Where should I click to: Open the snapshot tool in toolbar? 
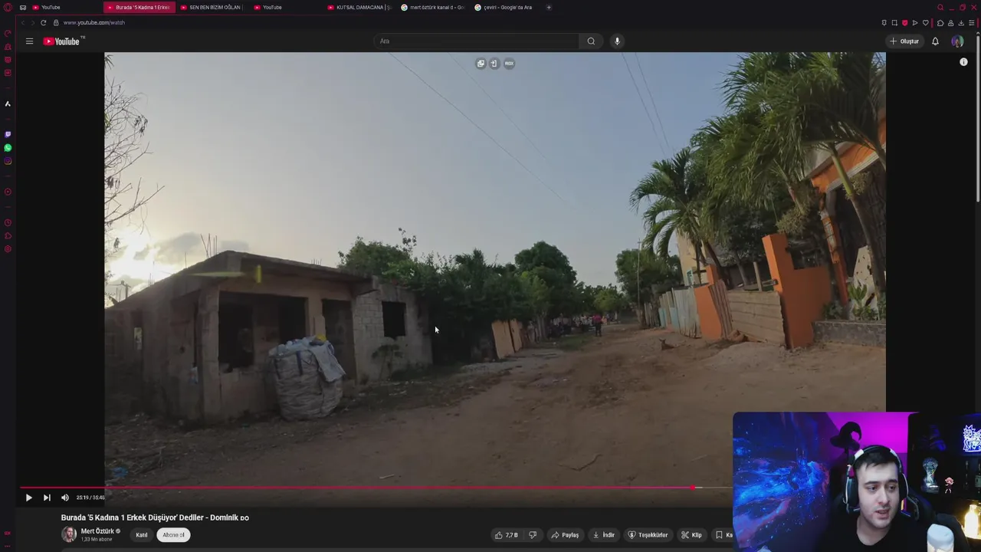(x=894, y=23)
